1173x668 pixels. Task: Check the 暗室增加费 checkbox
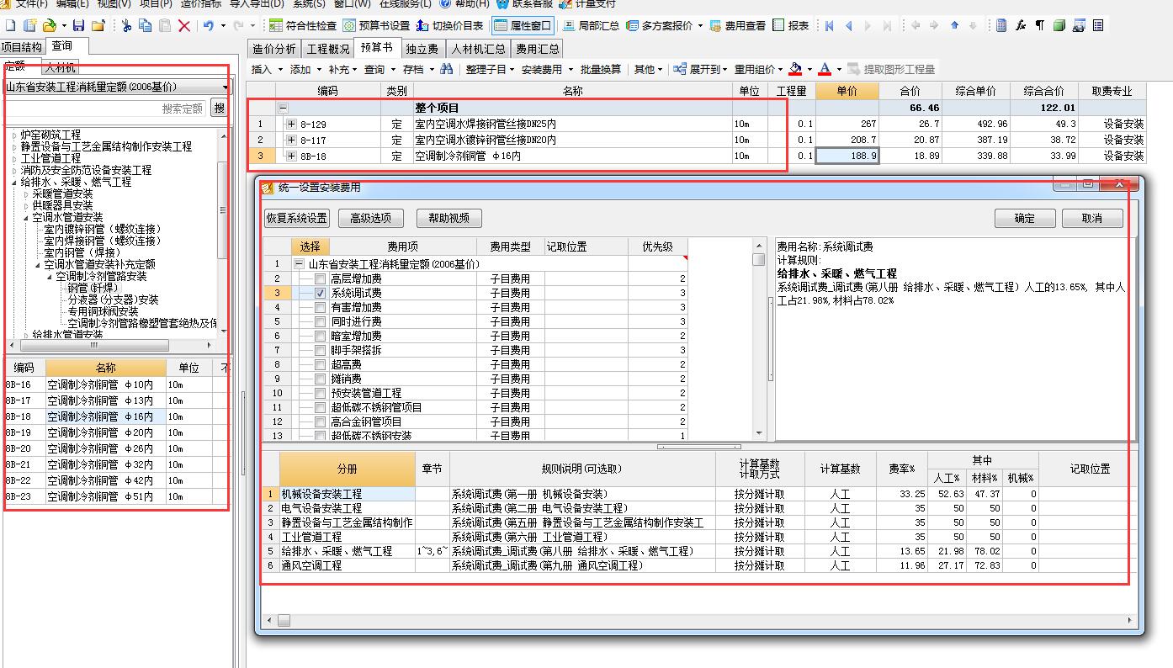(320, 336)
